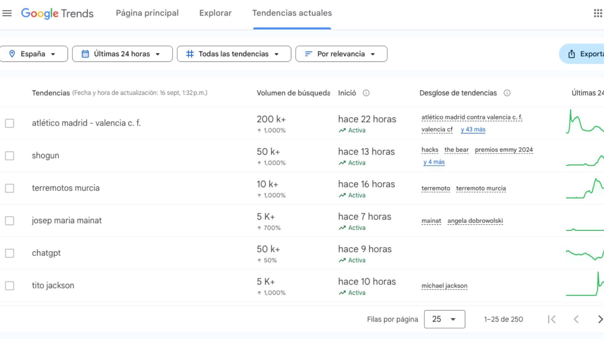Click the info icon next to Inició

(x=366, y=93)
